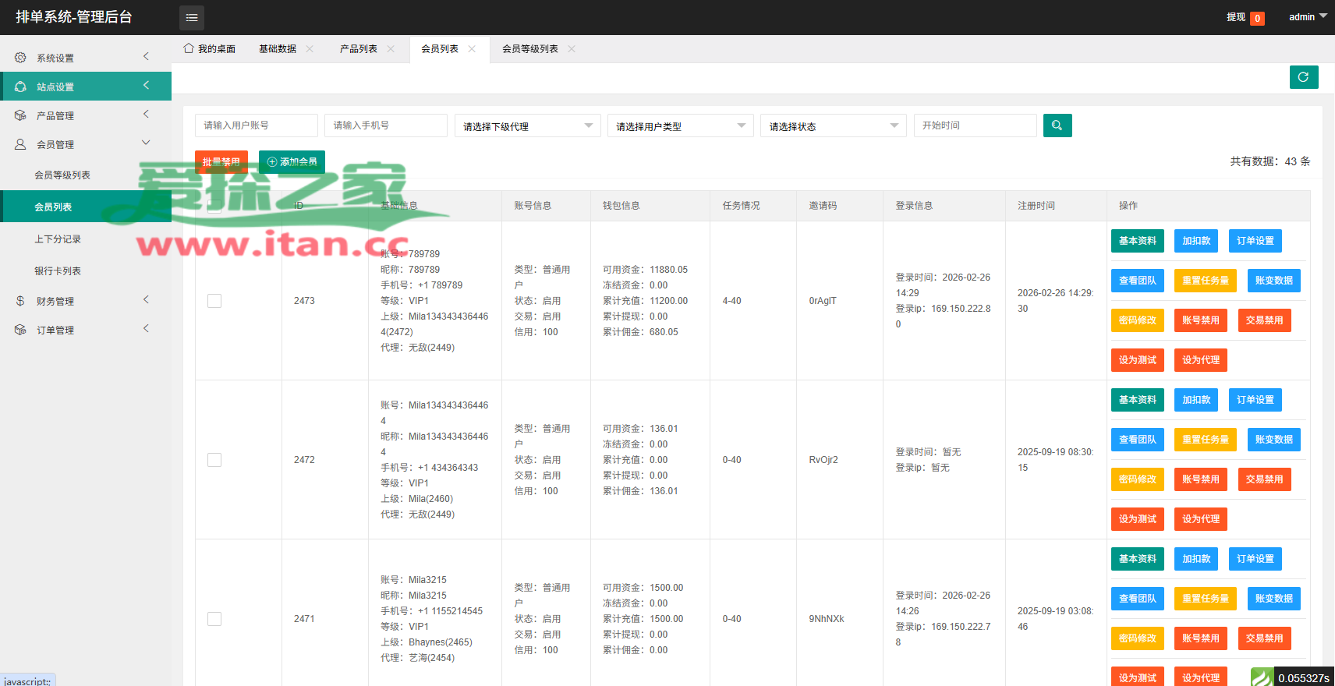The image size is (1335, 686).
Task: Click the green refresh icon button
Action: pos(1303,77)
